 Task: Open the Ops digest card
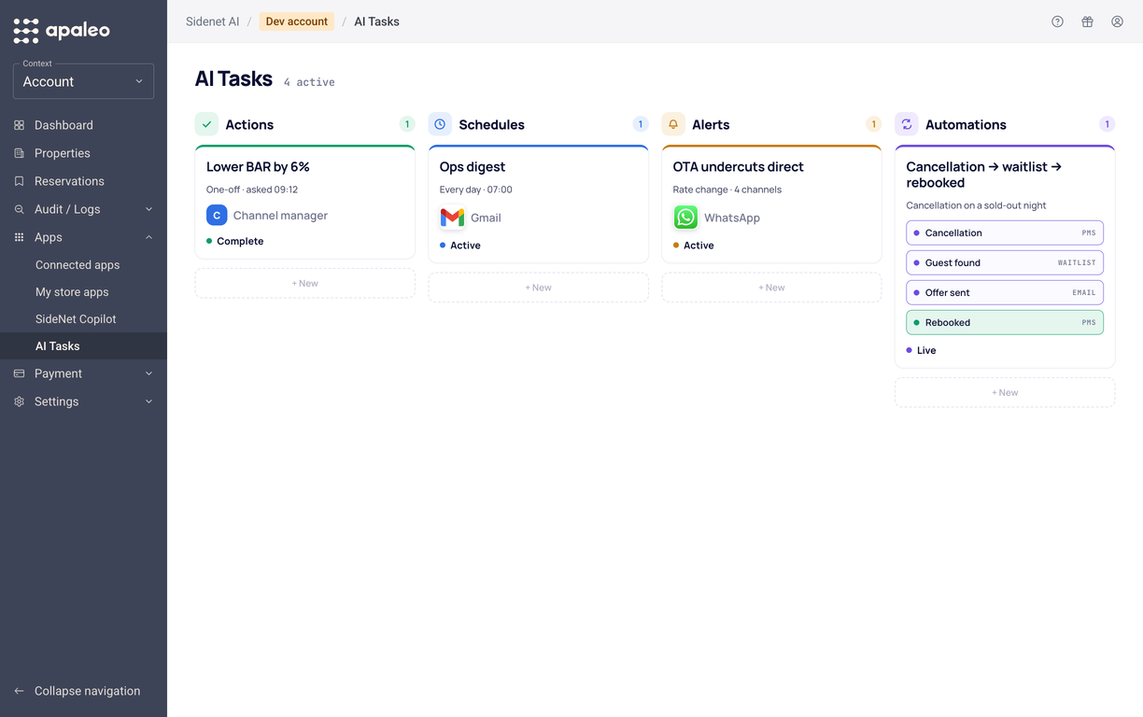tap(538, 204)
